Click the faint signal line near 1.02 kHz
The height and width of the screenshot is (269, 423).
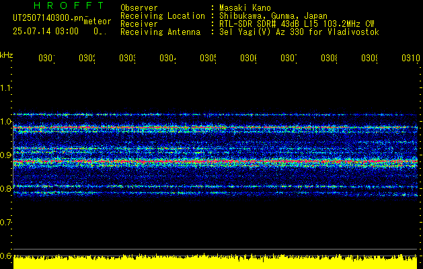click(215, 115)
